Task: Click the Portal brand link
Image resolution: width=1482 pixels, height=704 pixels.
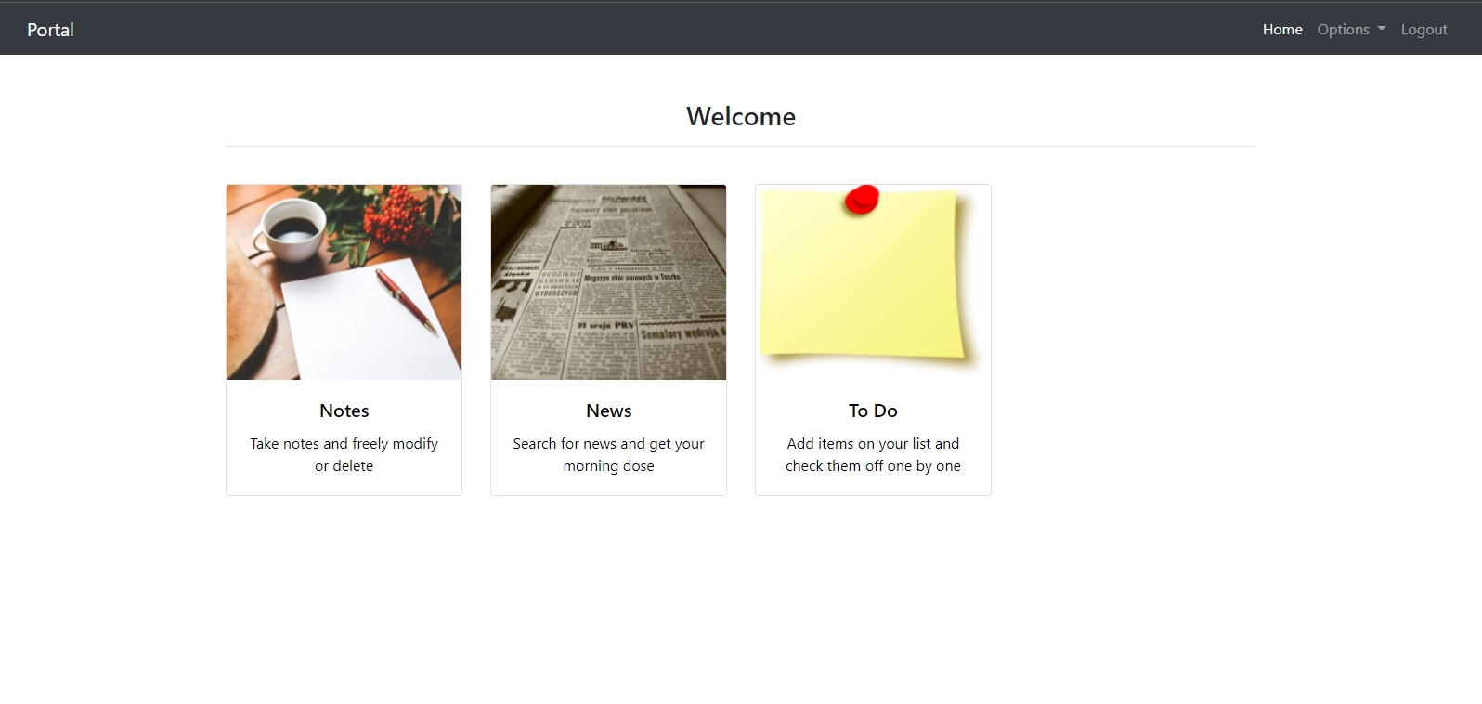Action: click(50, 30)
